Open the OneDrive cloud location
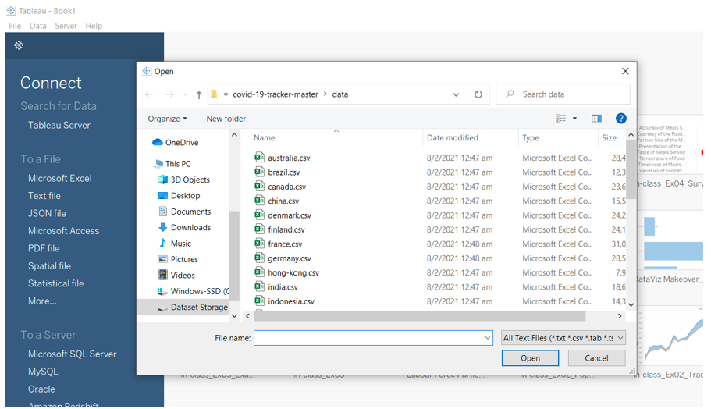The image size is (711, 409). (x=181, y=143)
